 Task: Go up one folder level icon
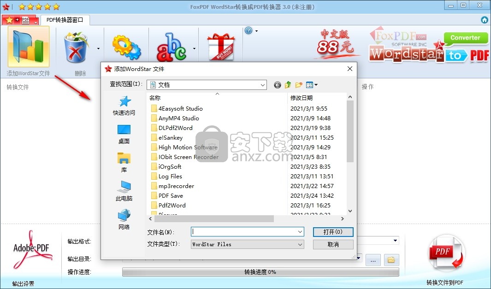(288, 85)
